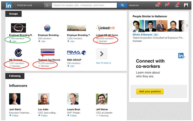Screen dimensions: 193x121
Task: Open Jeff Weiner's influencer photo
Action: click(x=102, y=99)
